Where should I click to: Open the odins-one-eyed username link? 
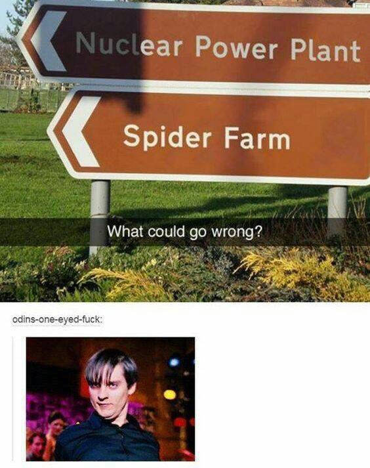(x=57, y=320)
